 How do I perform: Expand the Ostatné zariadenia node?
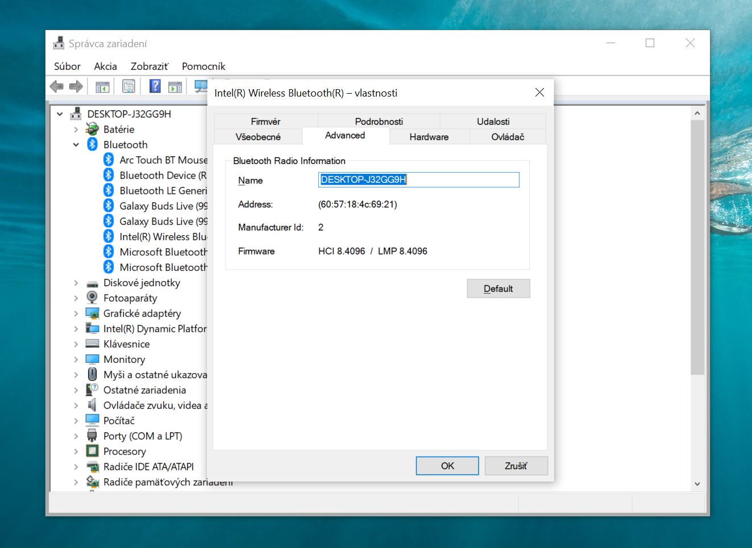coord(76,390)
